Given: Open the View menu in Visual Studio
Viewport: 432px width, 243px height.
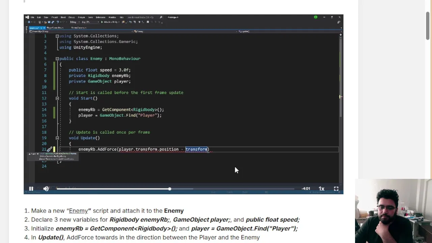Looking at the screenshot, I should point(46,17).
